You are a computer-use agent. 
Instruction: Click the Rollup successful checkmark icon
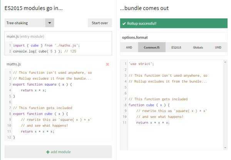(124, 23)
